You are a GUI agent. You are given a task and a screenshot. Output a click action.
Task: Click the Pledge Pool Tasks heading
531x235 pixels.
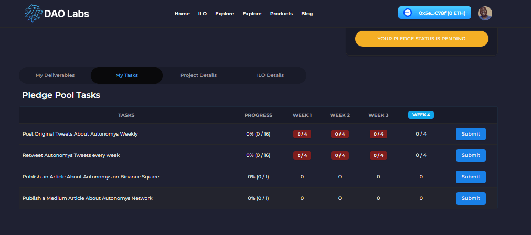tap(61, 95)
